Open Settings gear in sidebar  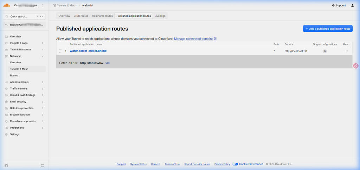click(x=6, y=134)
